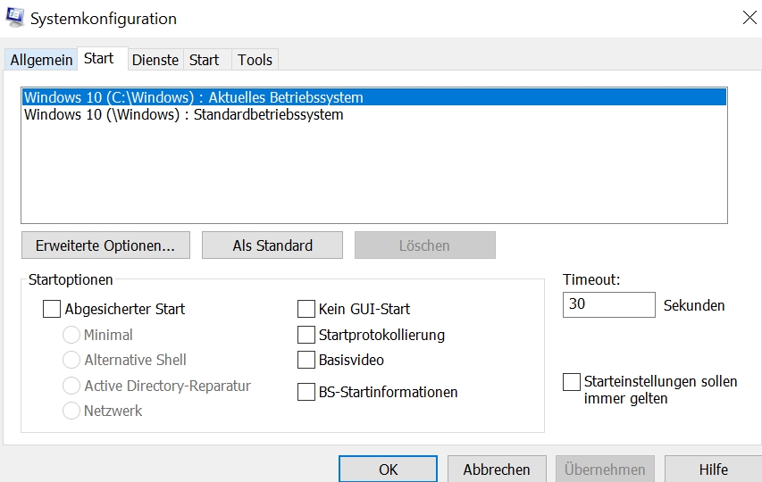This screenshot has height=482, width=762.
Task: Click the 'Timeout:' label
Action: tap(591, 279)
